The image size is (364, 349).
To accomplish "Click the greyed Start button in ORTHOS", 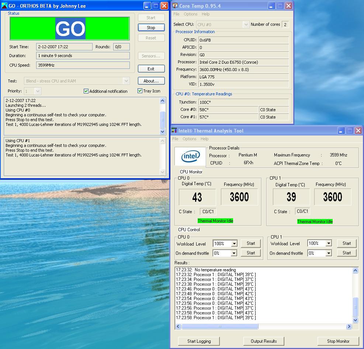I will (151, 18).
